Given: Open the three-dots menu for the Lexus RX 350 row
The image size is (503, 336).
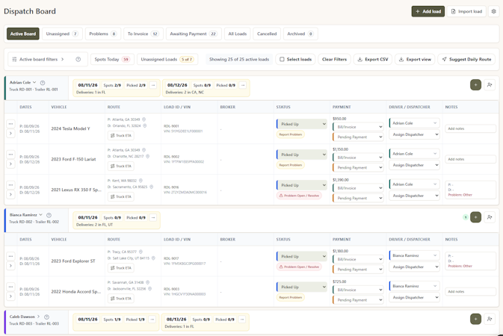Looking at the screenshot, I should 10,185.
